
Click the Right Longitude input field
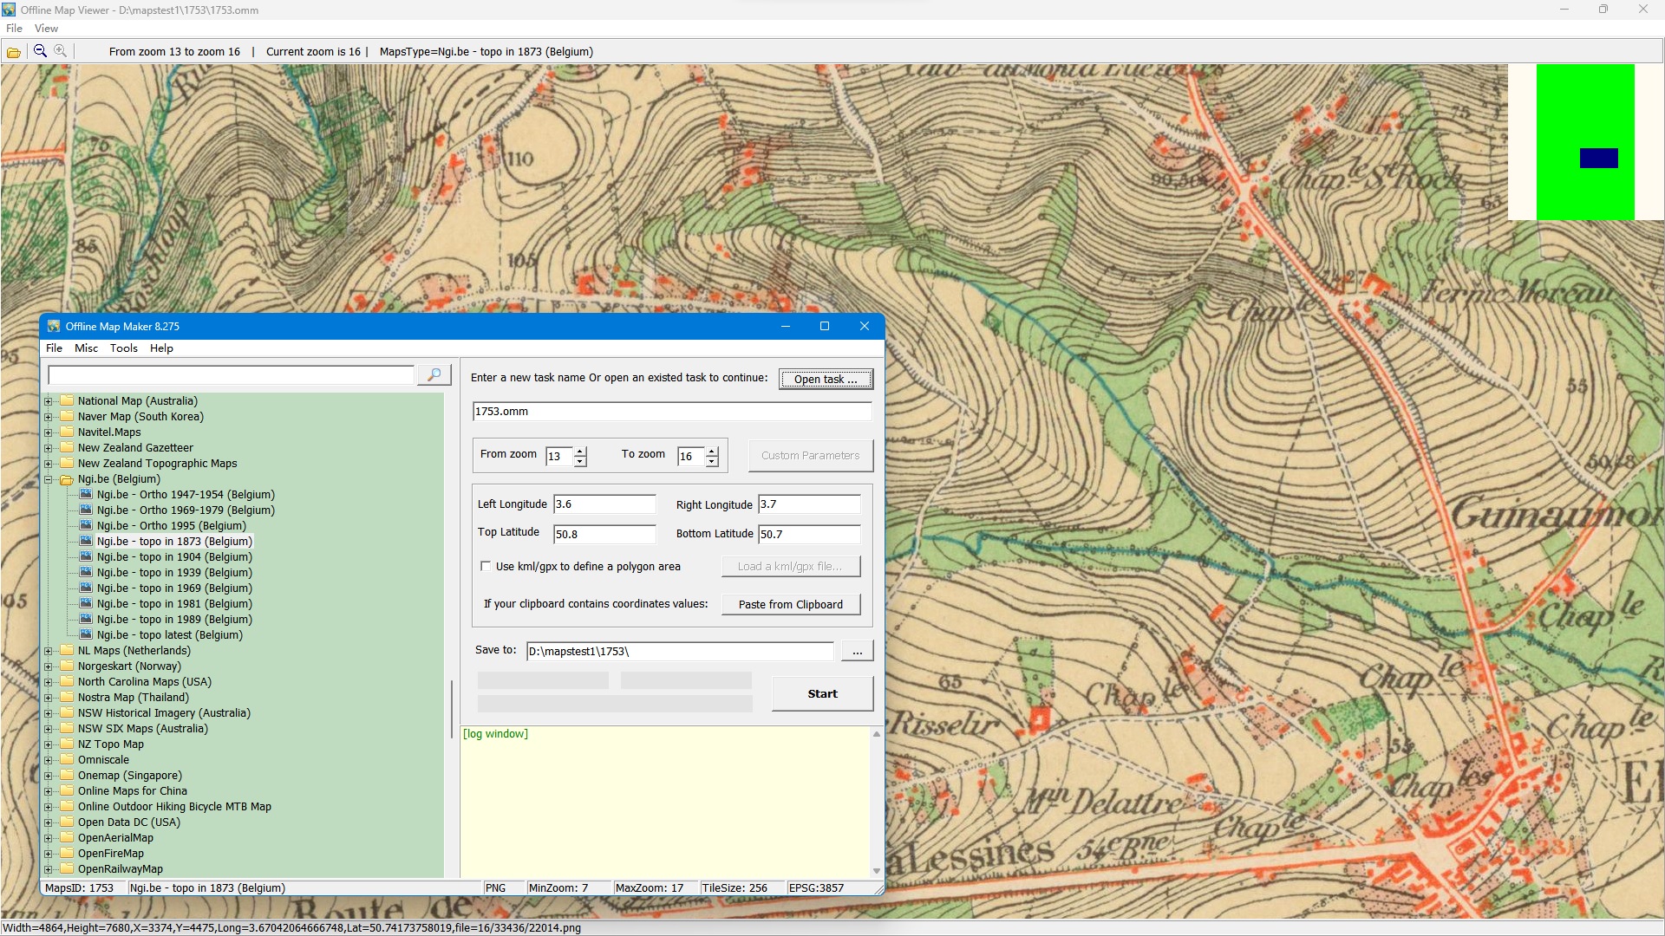pos(809,504)
